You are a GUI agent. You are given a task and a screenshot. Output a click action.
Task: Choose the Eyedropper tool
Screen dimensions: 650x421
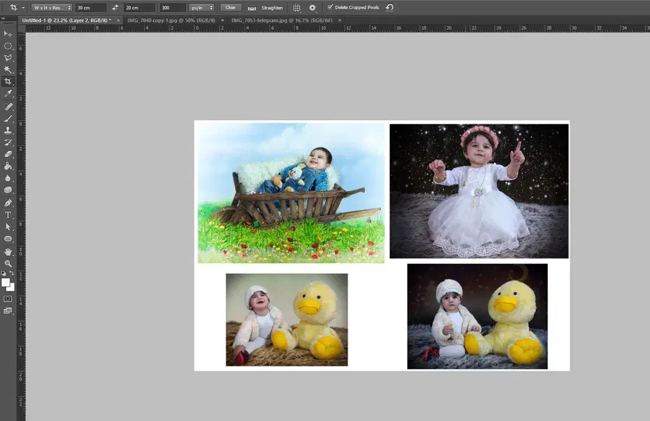pyautogui.click(x=8, y=94)
